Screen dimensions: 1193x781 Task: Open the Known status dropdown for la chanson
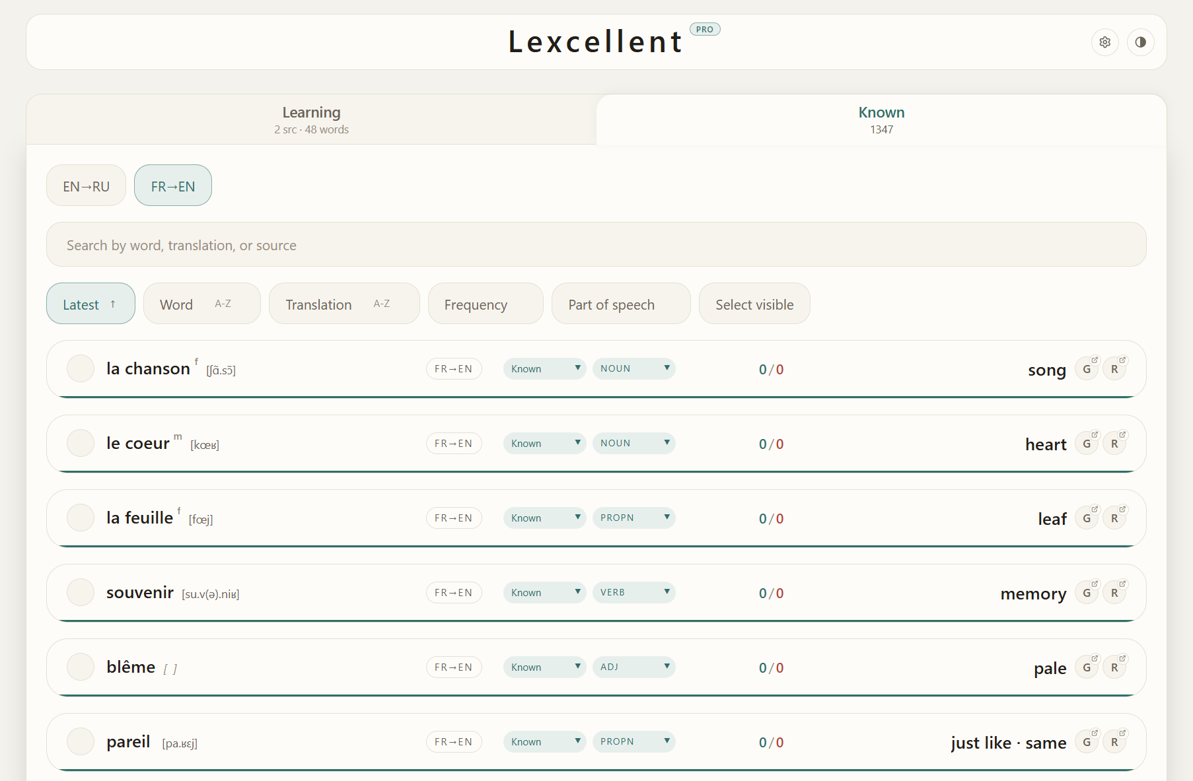544,368
